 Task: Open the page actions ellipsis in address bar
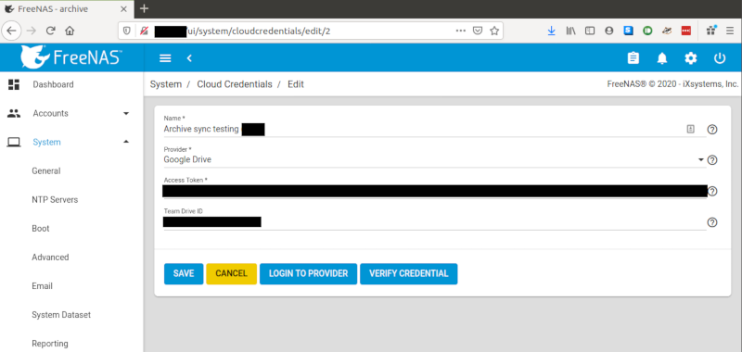(x=460, y=31)
